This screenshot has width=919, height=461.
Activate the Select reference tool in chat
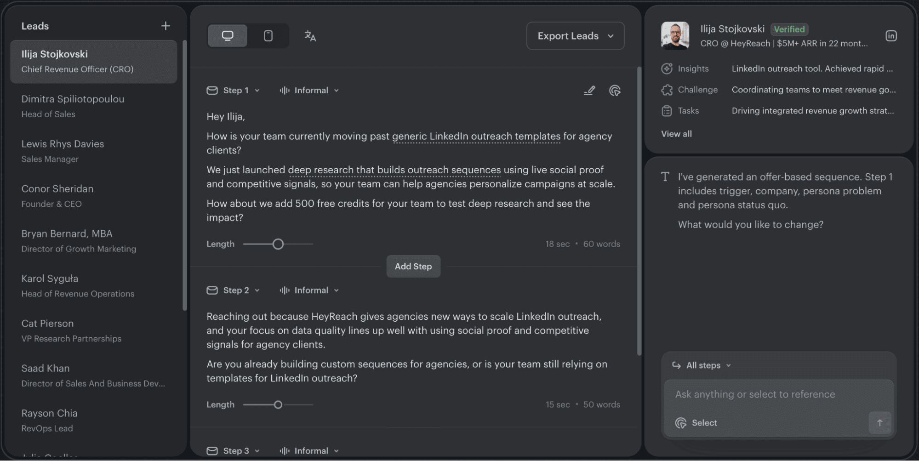[x=696, y=423]
